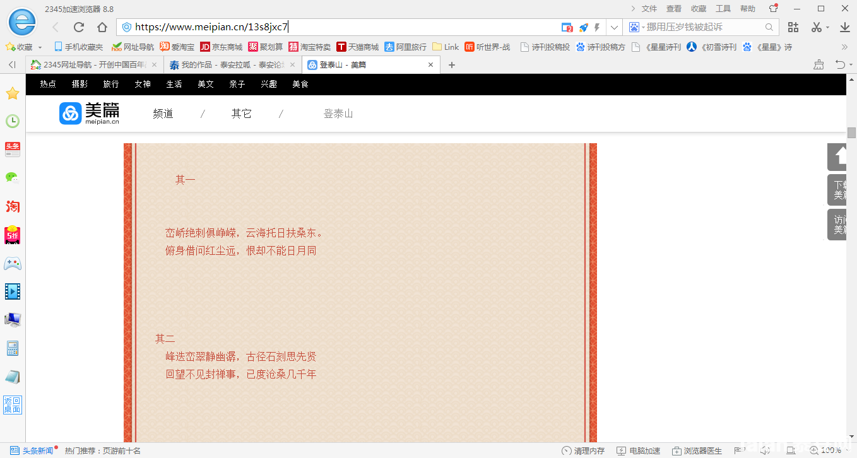Open the game controller icon in sidebar
The width and height of the screenshot is (857, 458).
coord(13,263)
